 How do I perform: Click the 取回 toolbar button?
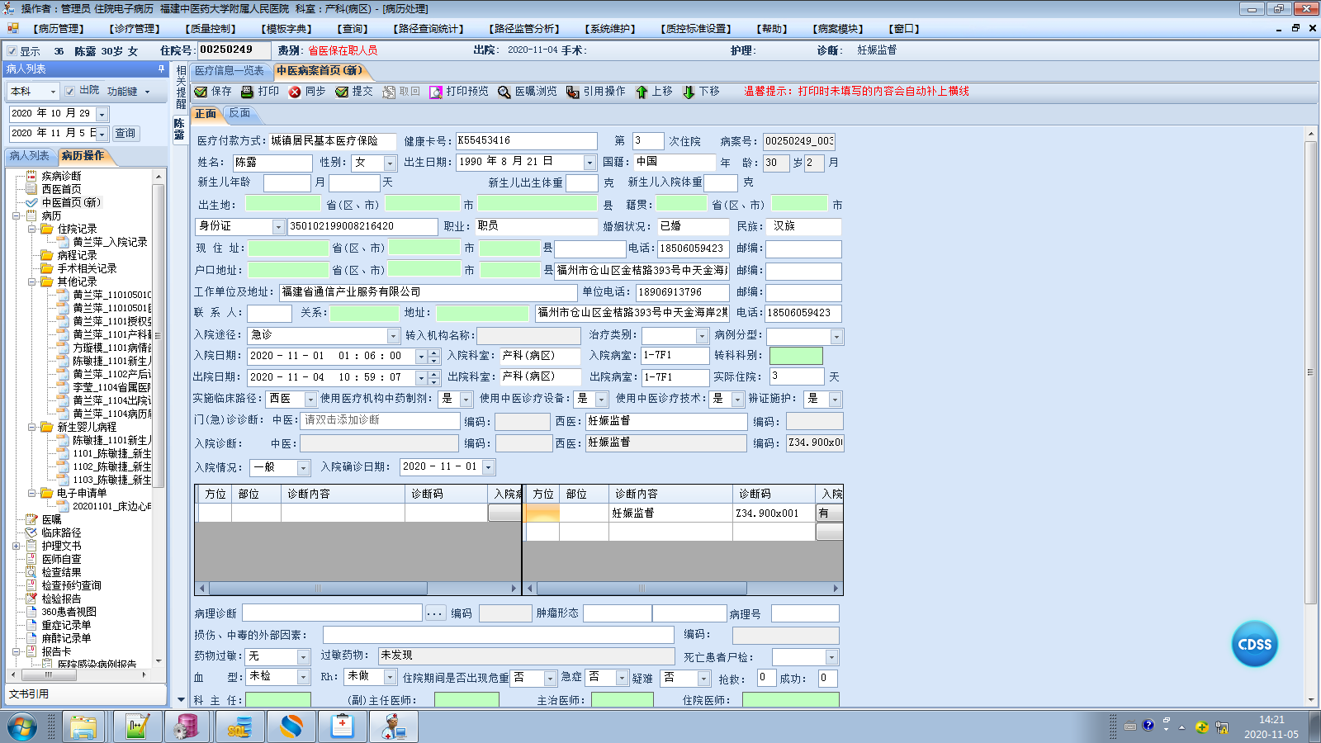(x=400, y=92)
